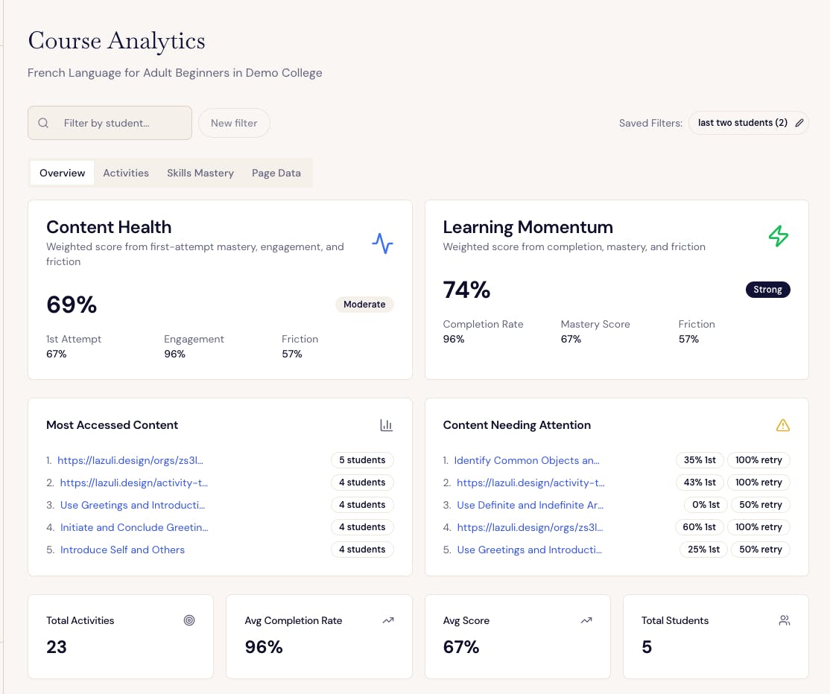Select the Page Data tab
The height and width of the screenshot is (694, 830).
click(276, 173)
